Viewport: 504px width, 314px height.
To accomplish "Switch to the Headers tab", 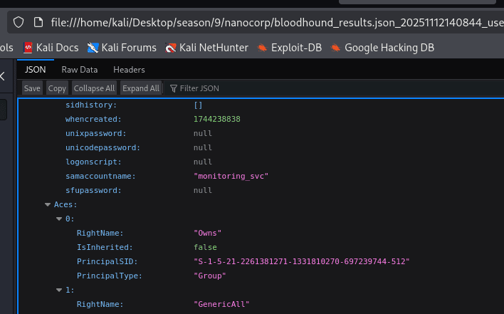I will coord(129,70).
